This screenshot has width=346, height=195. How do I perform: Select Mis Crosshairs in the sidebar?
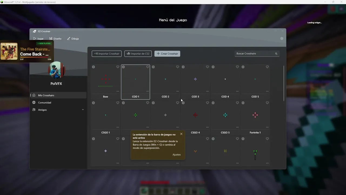pyautogui.click(x=58, y=95)
